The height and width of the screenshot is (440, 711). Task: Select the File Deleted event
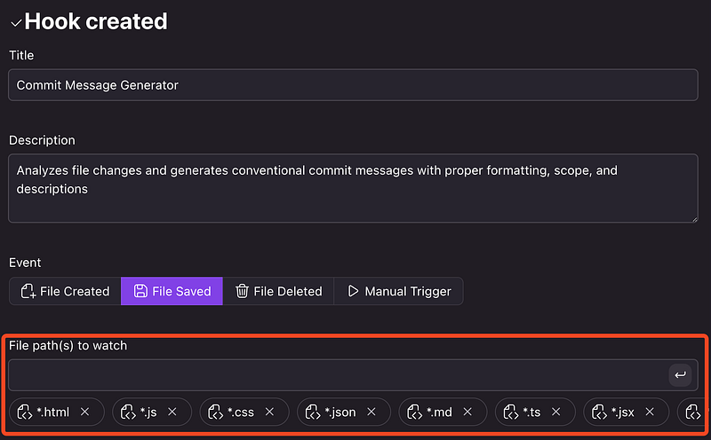click(x=278, y=291)
